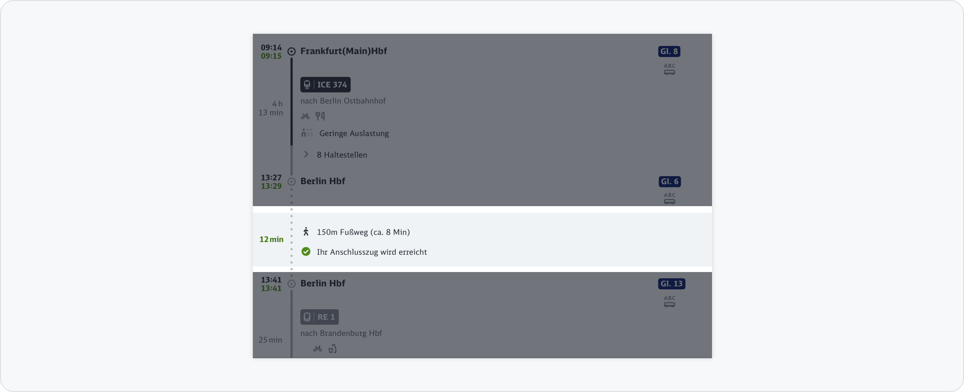This screenshot has height=392, width=964.
Task: Click the drink/snack icon under RE 1
Action: [x=333, y=349]
